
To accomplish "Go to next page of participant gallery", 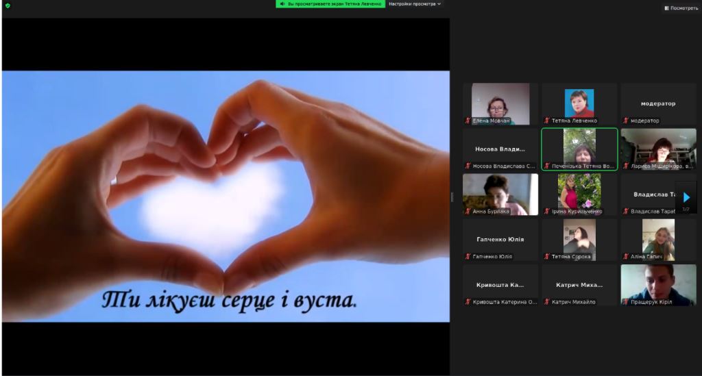I will (686, 197).
